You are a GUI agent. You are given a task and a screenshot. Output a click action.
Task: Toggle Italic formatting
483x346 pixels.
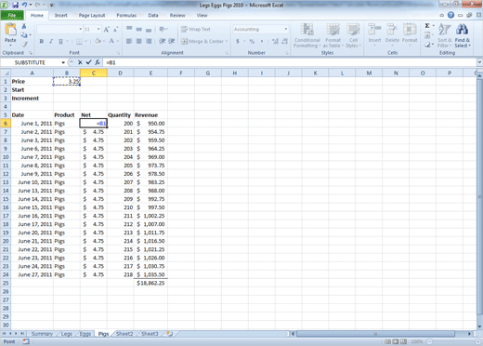[x=51, y=41]
